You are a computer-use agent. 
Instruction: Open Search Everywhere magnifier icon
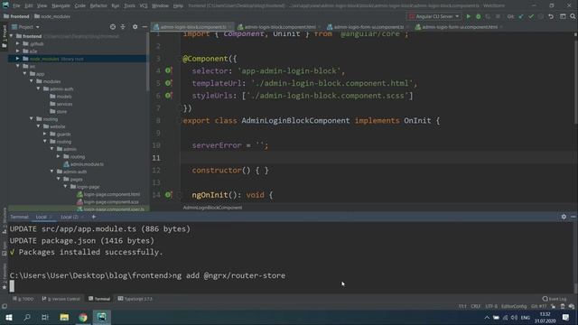(573, 16)
